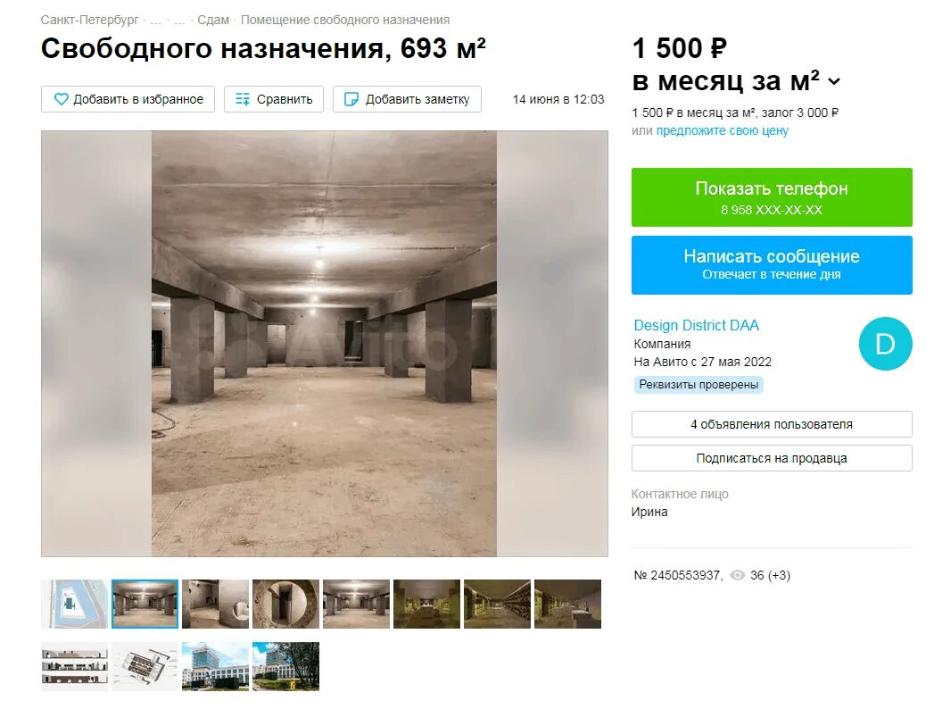The image size is (934, 709).
Task: View 4 объявления пользователя
Action: click(x=772, y=424)
